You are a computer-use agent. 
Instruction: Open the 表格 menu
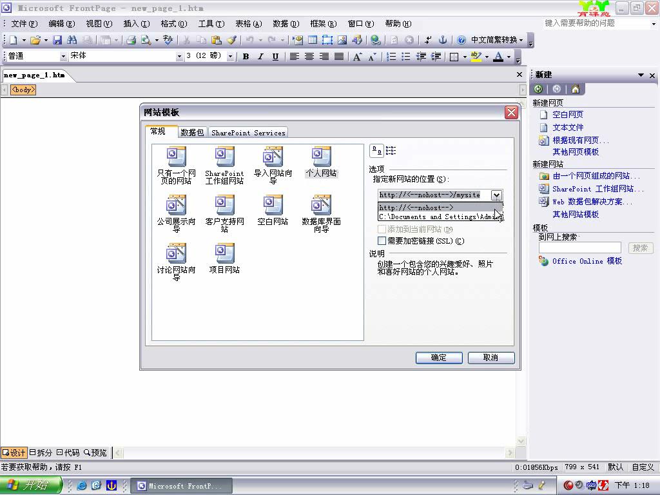tap(248, 24)
